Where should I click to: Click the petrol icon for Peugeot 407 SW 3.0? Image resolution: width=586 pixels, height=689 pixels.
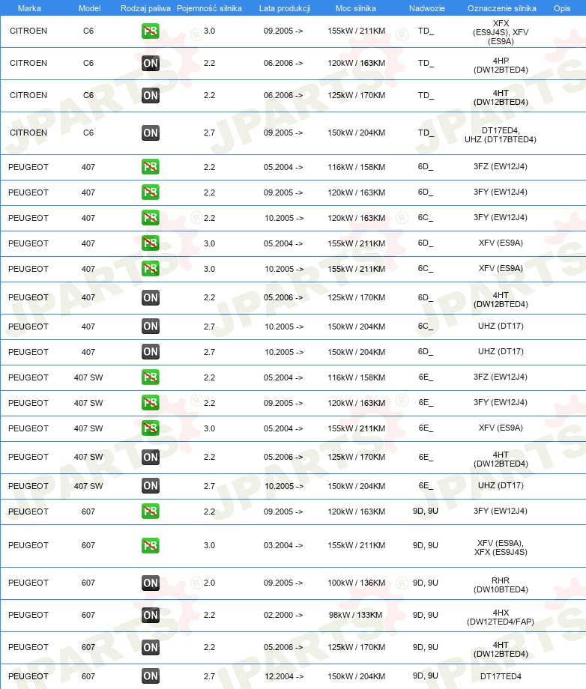(x=151, y=428)
